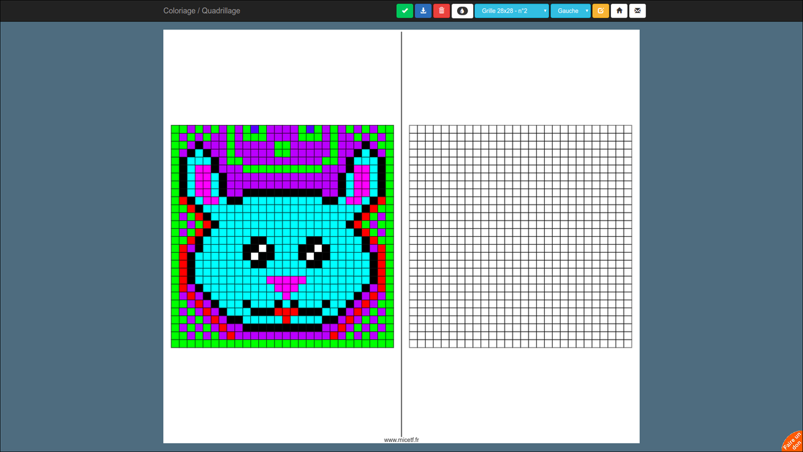Open the Grille 28x28 - n°2 dropdown
This screenshot has width=803, height=452.
[512, 11]
